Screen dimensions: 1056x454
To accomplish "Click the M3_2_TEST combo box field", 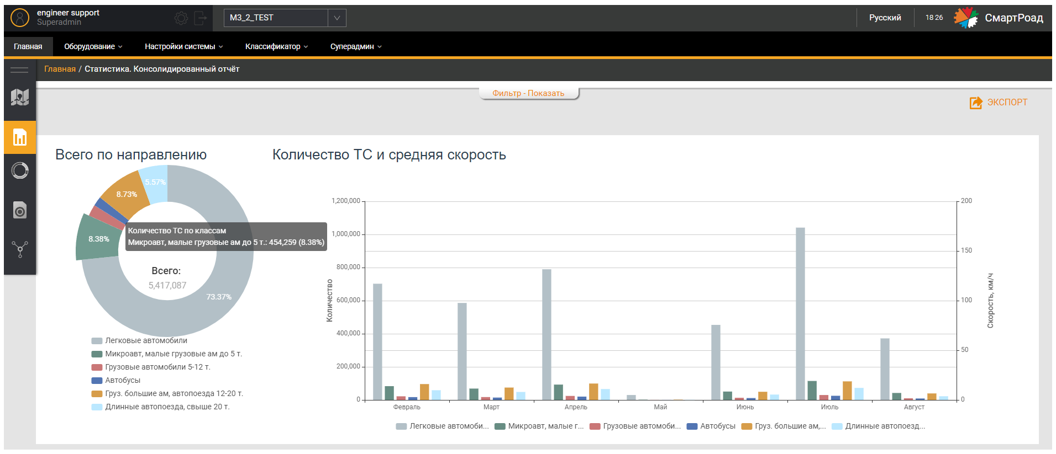I will 285,18.
